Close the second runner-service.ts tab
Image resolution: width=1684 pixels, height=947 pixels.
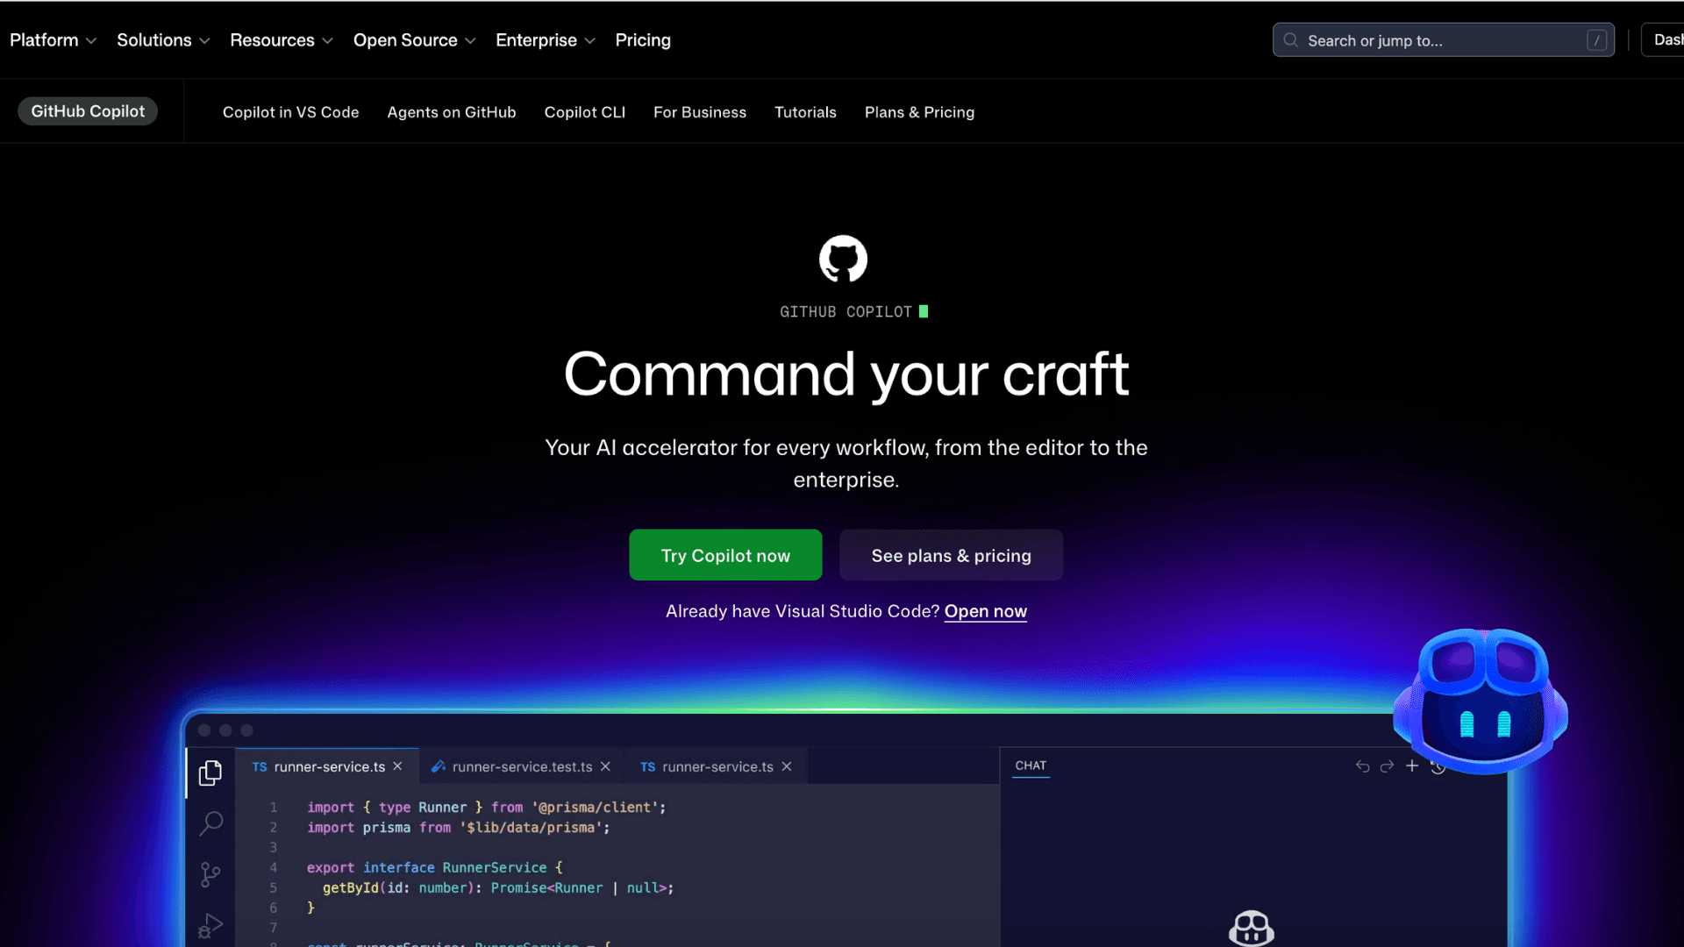(x=787, y=766)
